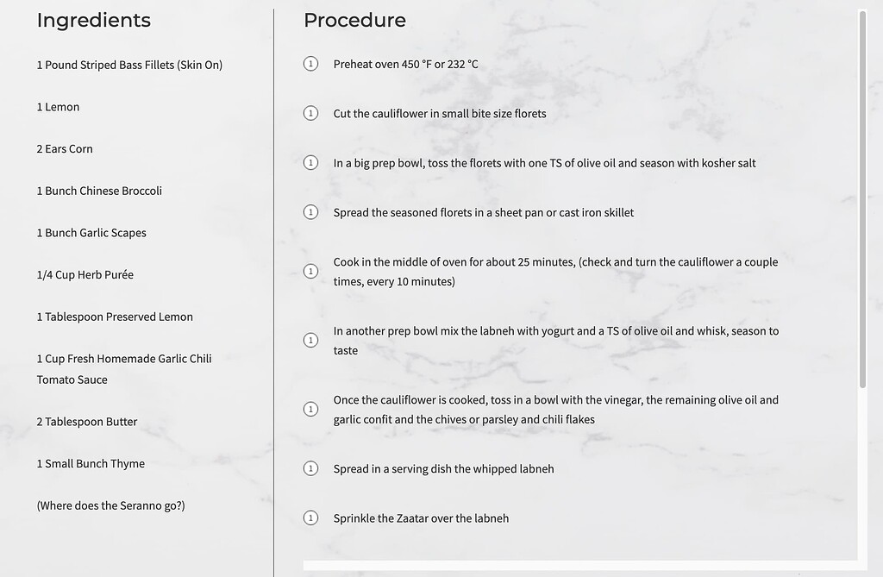Click step circle for Once the cauliflower is cooked
The height and width of the screenshot is (577, 883).
tap(311, 409)
